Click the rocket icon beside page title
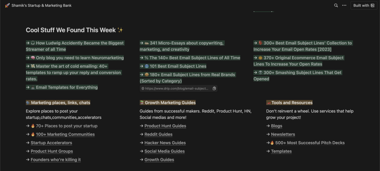Image resolution: width=380 pixels, height=171 pixels. 7,5
